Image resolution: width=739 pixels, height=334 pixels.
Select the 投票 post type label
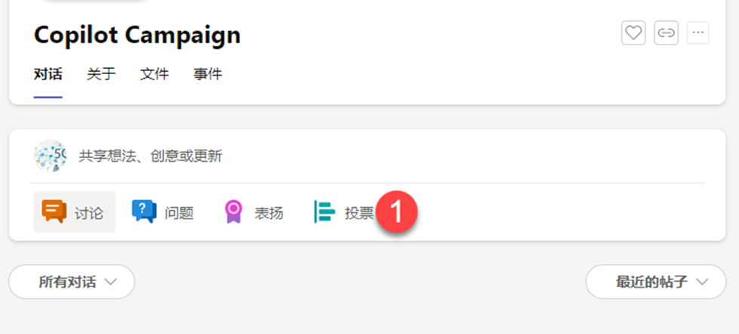tap(359, 213)
